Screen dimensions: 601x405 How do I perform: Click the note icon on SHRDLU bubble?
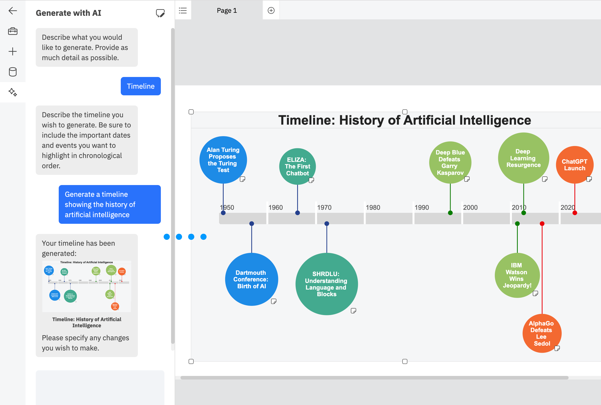[x=353, y=311]
